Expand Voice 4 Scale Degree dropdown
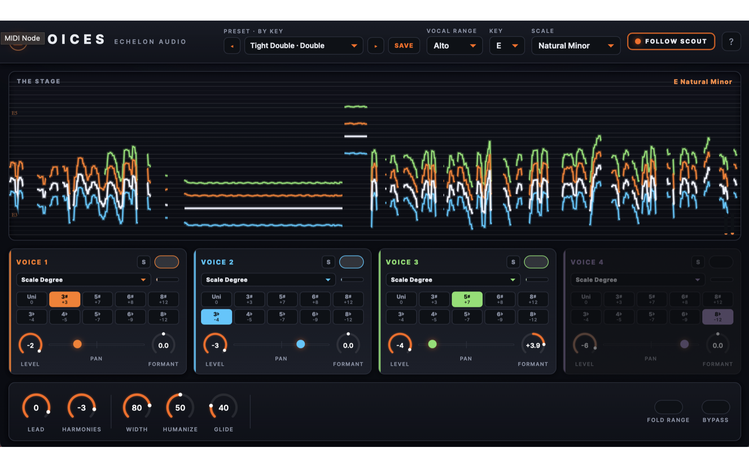This screenshot has width=749, height=468. 638,280
